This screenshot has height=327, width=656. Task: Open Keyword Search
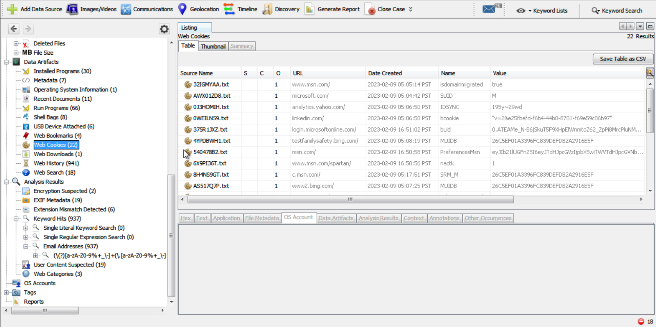617,11
